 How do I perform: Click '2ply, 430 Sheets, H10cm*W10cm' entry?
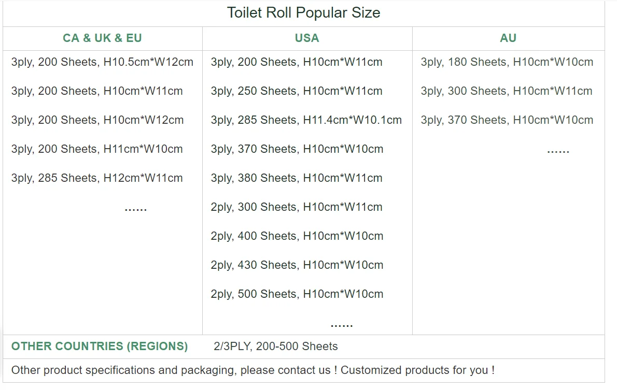click(x=297, y=265)
